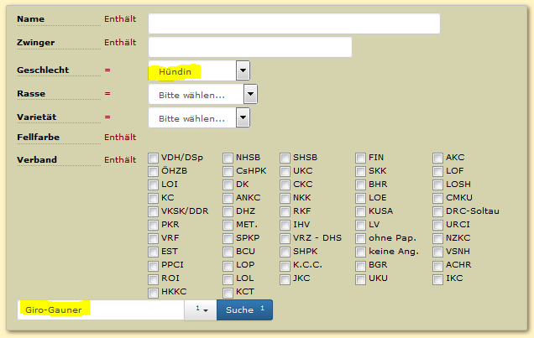This screenshot has width=534, height=338.
Task: Check the 'ohne Pap.' checkbox
Action: pos(360,238)
